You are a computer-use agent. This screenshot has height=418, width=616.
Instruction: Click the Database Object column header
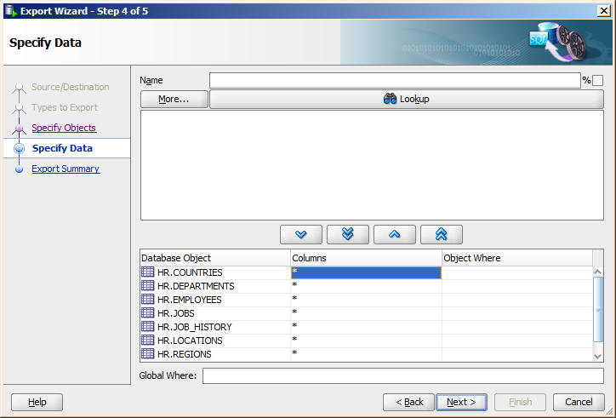pyautogui.click(x=215, y=258)
